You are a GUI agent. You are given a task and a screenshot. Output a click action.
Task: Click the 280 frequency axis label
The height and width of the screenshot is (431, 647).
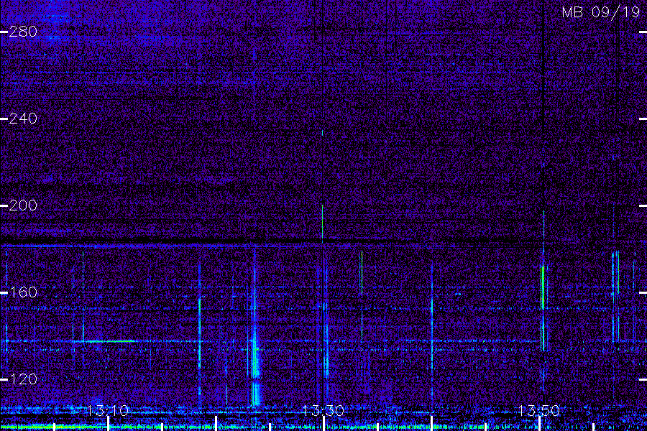23,32
